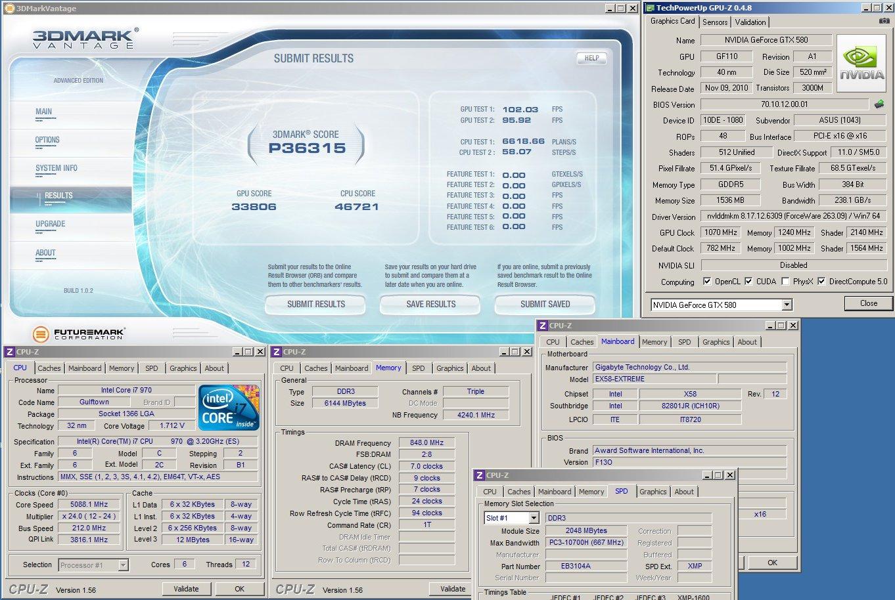Select About in 3DMark sidebar

point(45,253)
